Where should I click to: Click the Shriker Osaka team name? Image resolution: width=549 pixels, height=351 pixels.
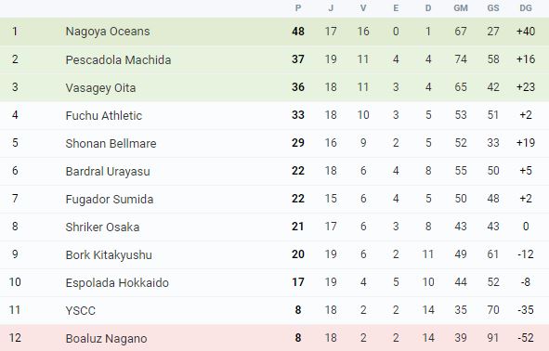pos(102,227)
